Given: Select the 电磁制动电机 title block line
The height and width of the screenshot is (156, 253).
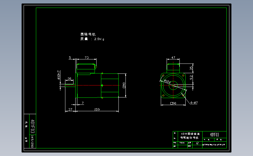Looking at the screenshot, I should (189, 138).
